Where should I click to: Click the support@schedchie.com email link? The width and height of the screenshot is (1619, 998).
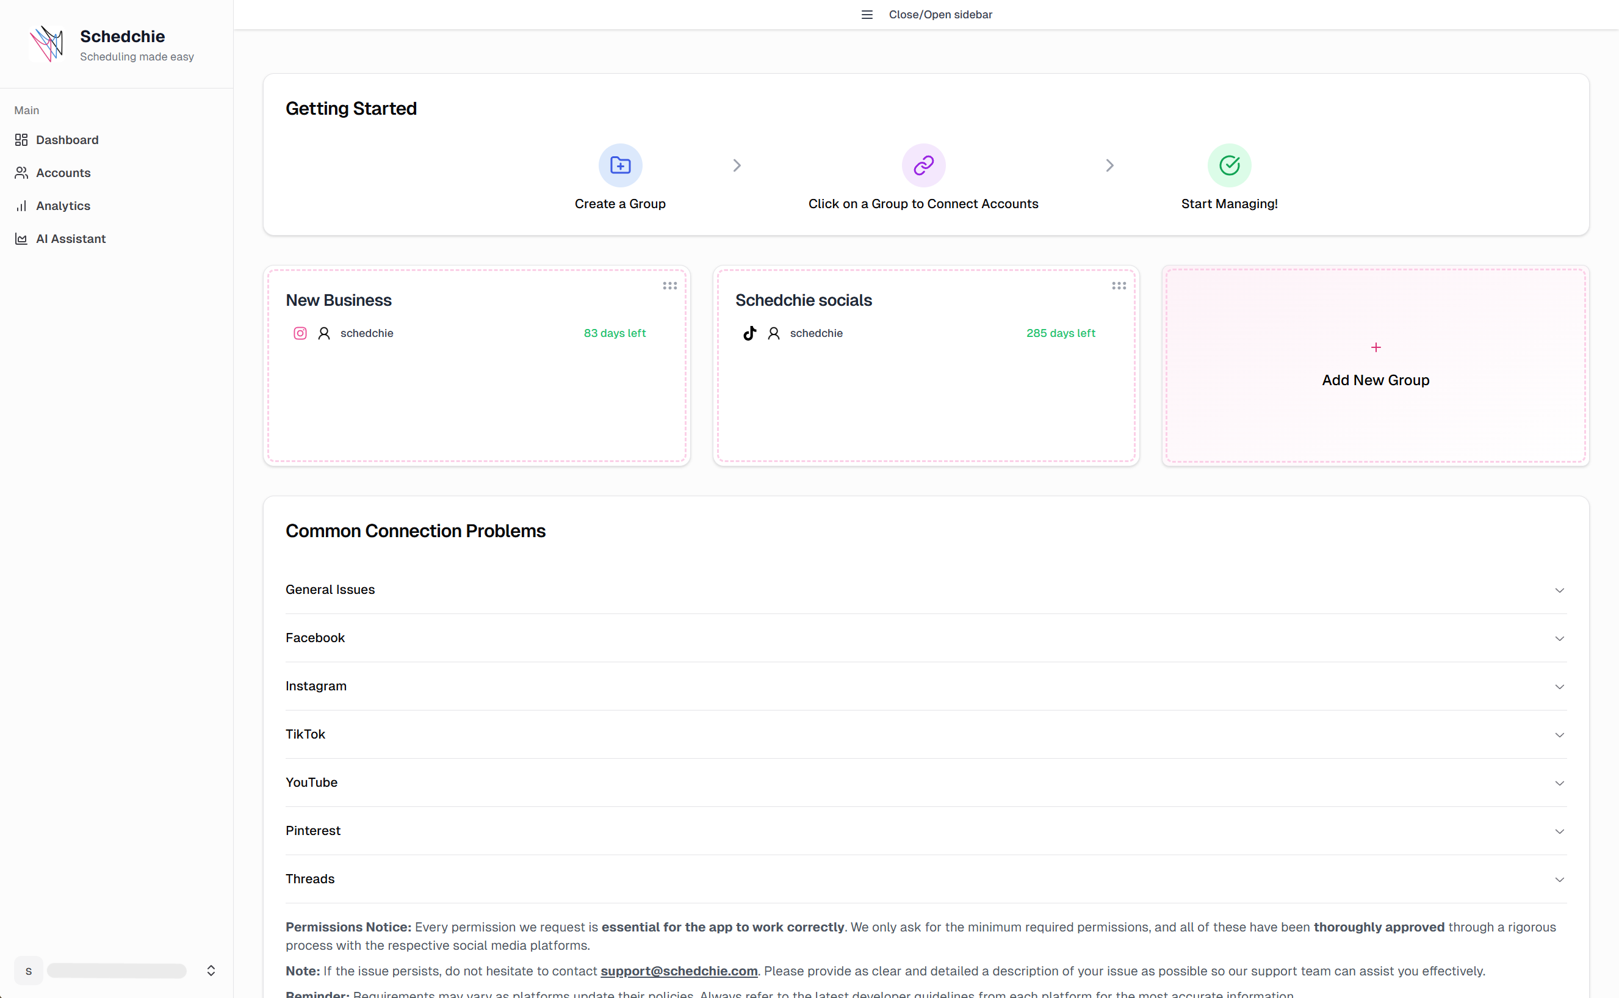[679, 971]
